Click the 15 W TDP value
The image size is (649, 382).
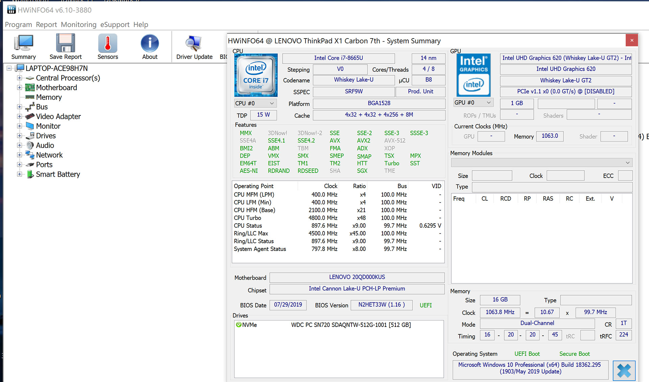pos(263,115)
